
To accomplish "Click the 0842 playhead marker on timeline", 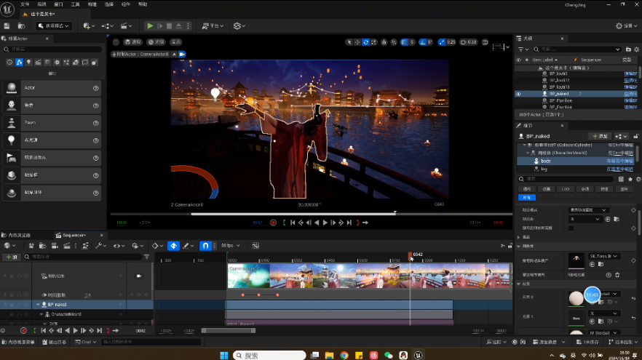I will click(x=411, y=256).
